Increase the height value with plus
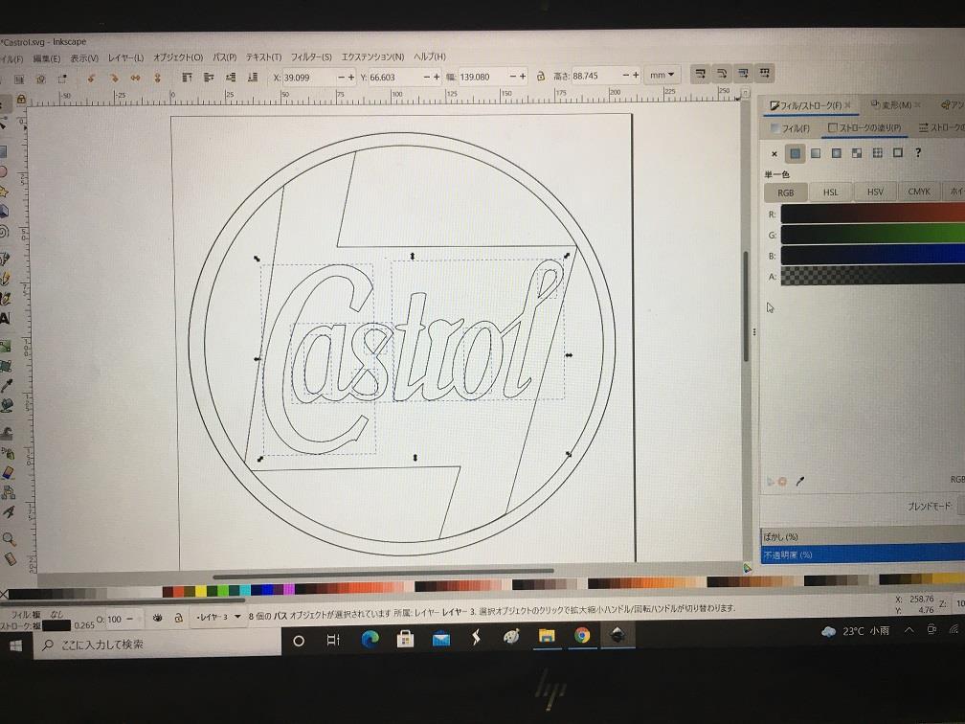The height and width of the screenshot is (724, 965). (636, 76)
